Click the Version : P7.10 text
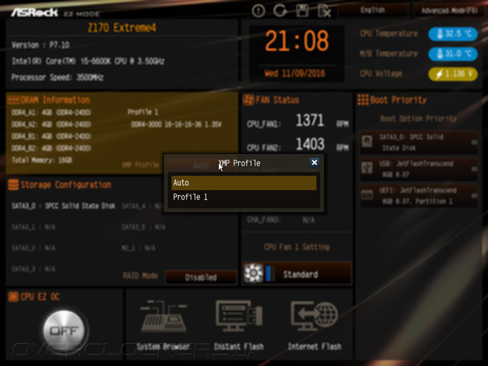This screenshot has height=366, width=488. 41,45
